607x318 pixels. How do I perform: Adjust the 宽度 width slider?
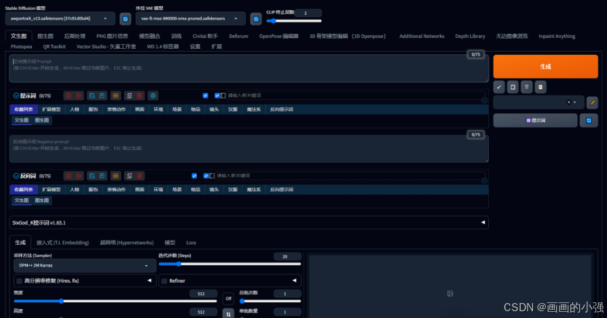point(115,301)
